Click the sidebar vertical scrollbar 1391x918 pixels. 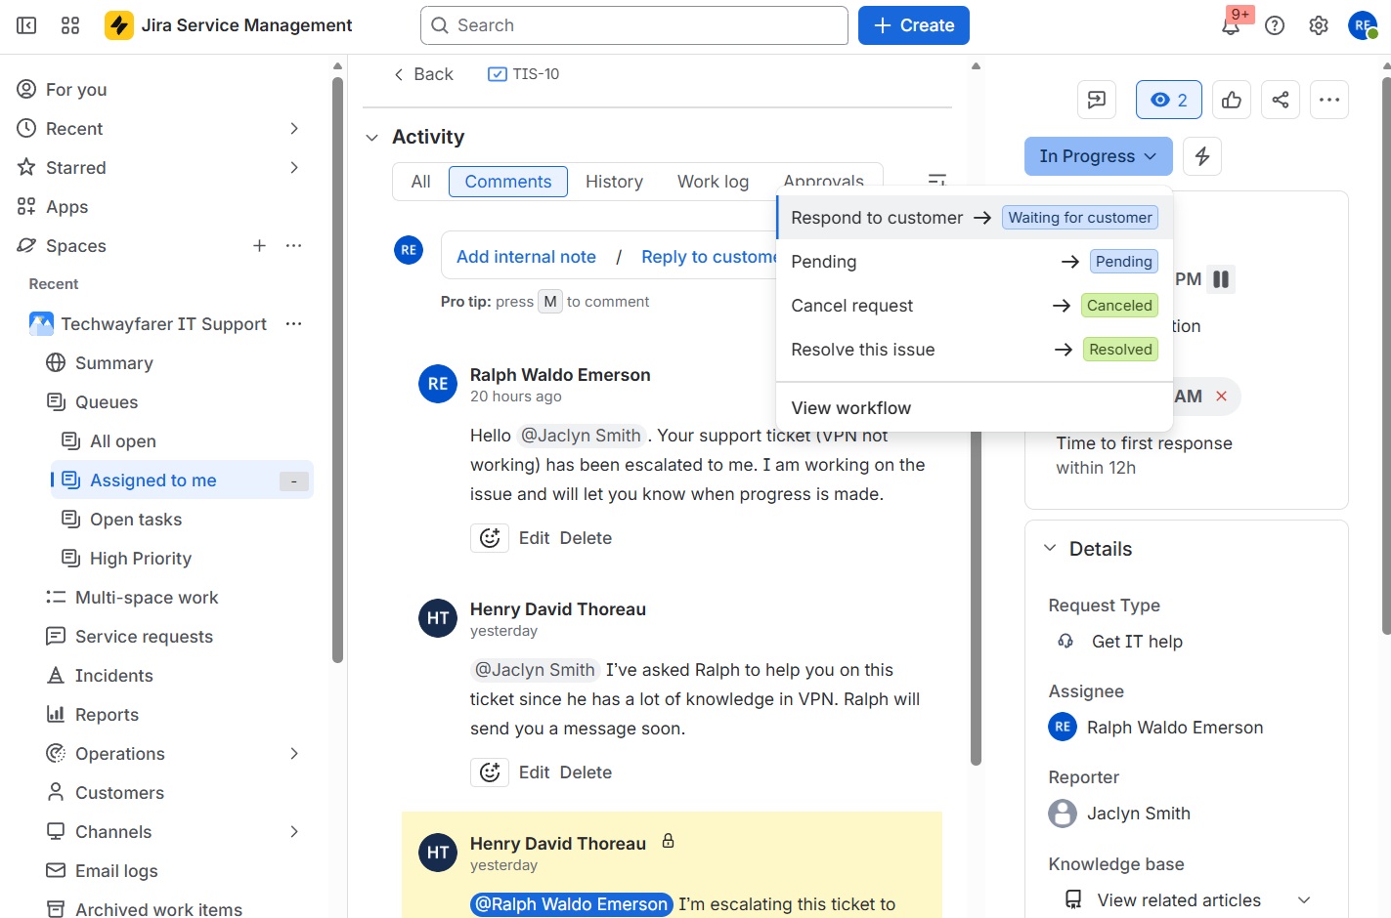(x=337, y=371)
